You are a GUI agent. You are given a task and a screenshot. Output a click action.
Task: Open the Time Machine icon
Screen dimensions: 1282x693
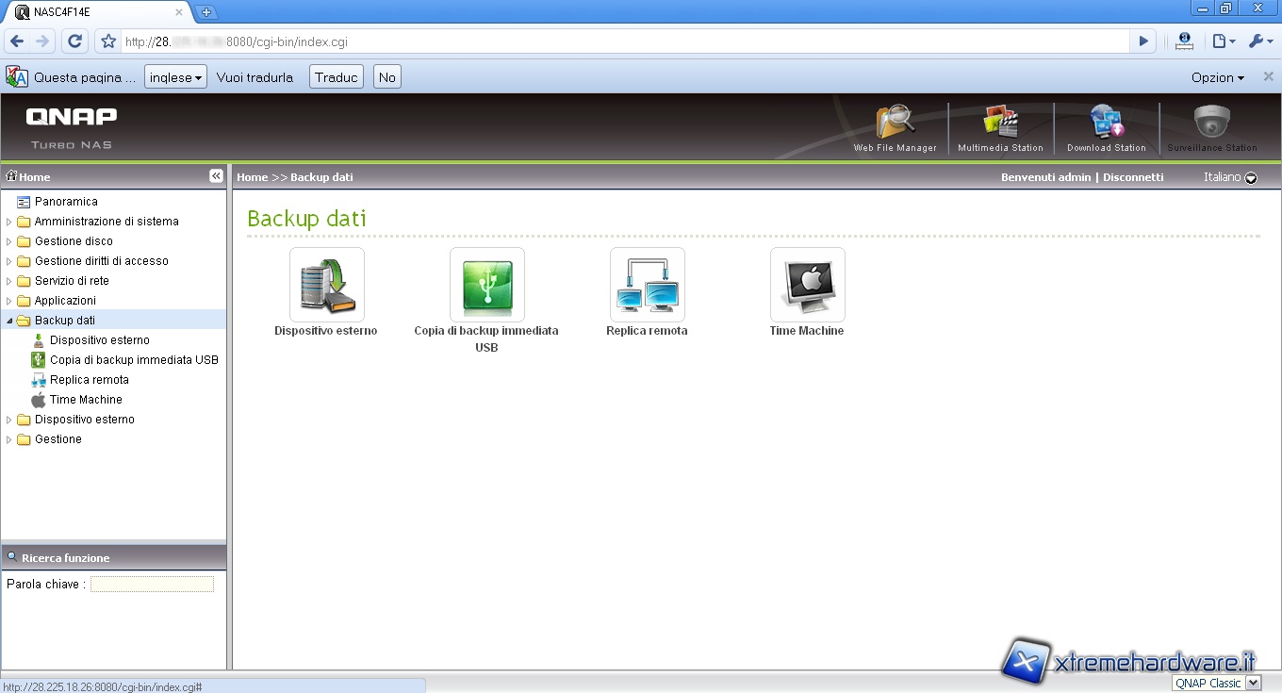(807, 285)
